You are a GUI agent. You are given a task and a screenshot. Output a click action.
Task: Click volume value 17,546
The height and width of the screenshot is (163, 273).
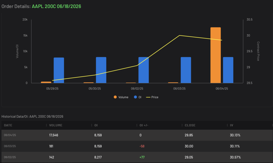click(x=54, y=135)
